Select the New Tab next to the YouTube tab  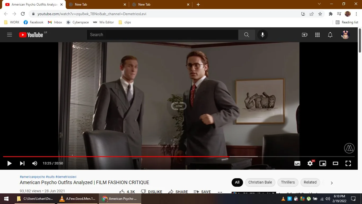tap(97, 5)
